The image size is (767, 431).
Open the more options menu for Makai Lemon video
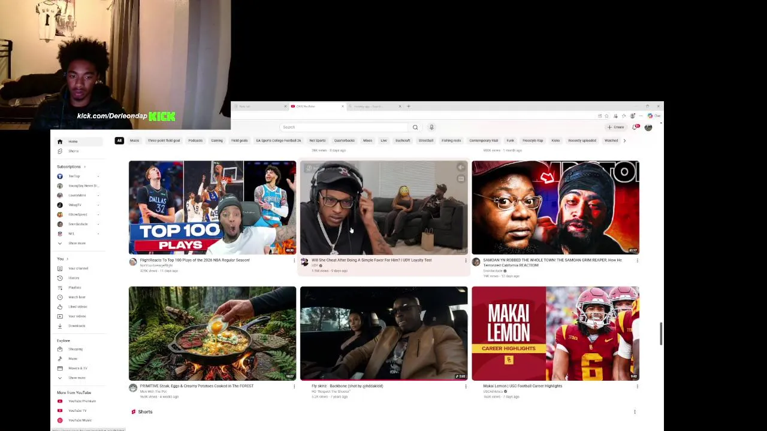pyautogui.click(x=637, y=386)
